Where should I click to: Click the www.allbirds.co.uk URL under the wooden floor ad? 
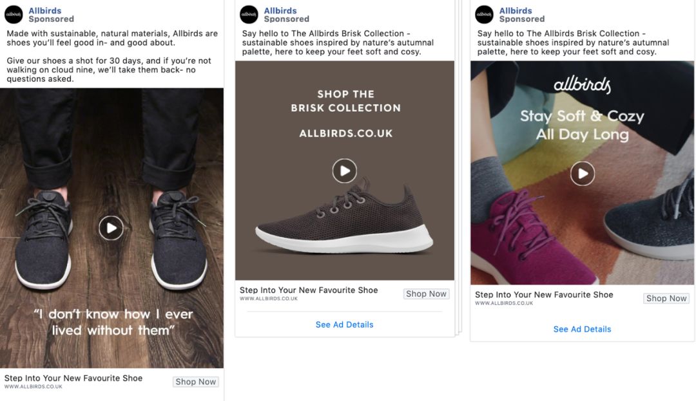34,387
